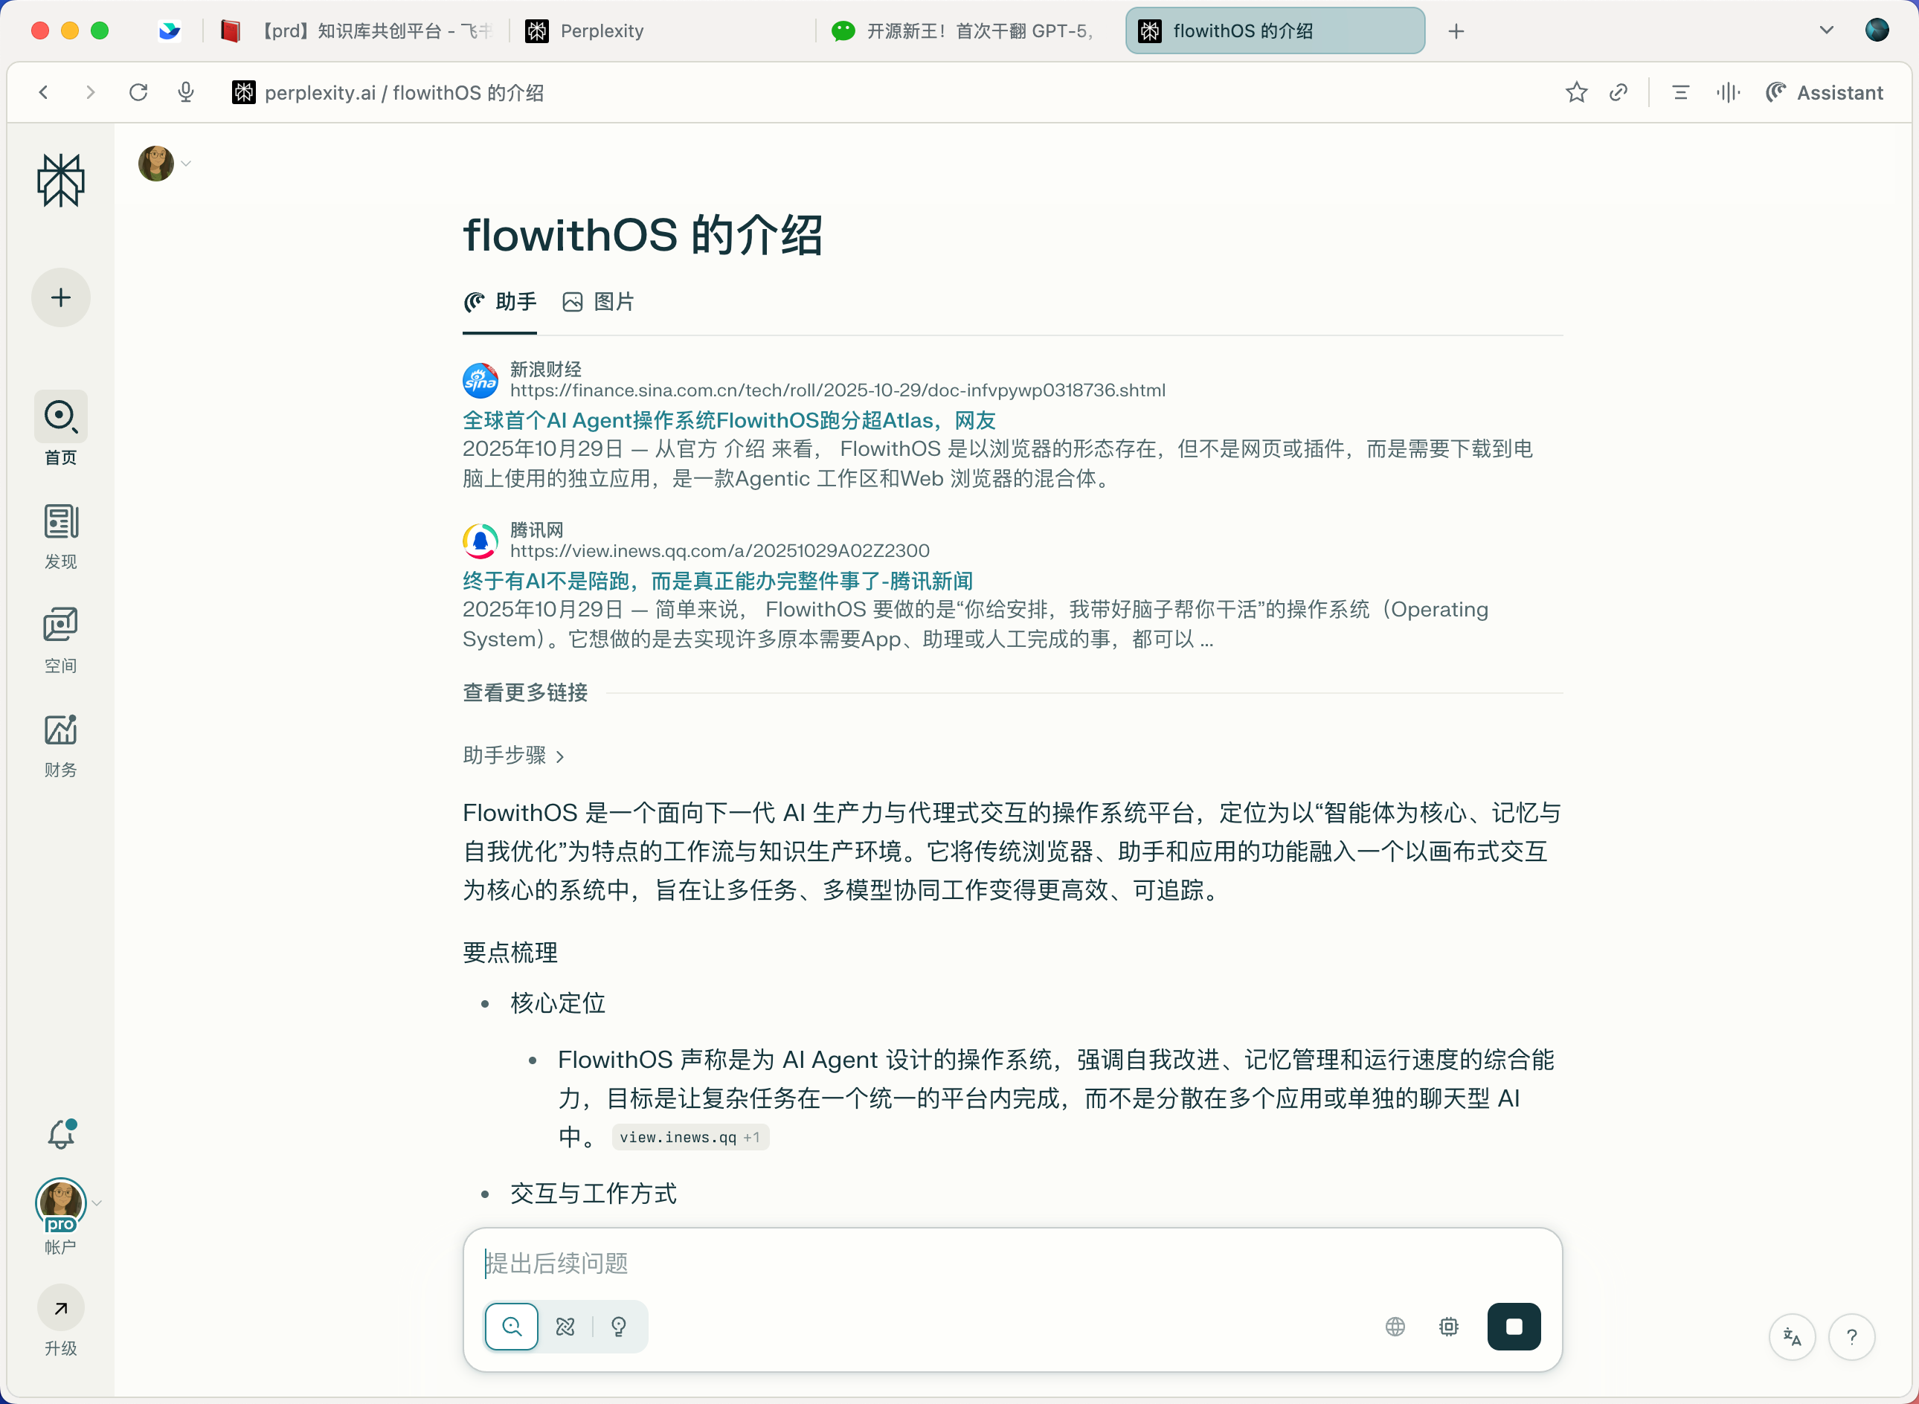This screenshot has width=1919, height=1404.
Task: Click 查看更多链接 to see more links
Action: [525, 692]
